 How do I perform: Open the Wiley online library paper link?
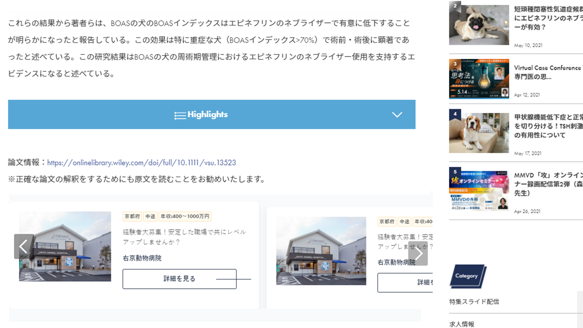point(141,163)
